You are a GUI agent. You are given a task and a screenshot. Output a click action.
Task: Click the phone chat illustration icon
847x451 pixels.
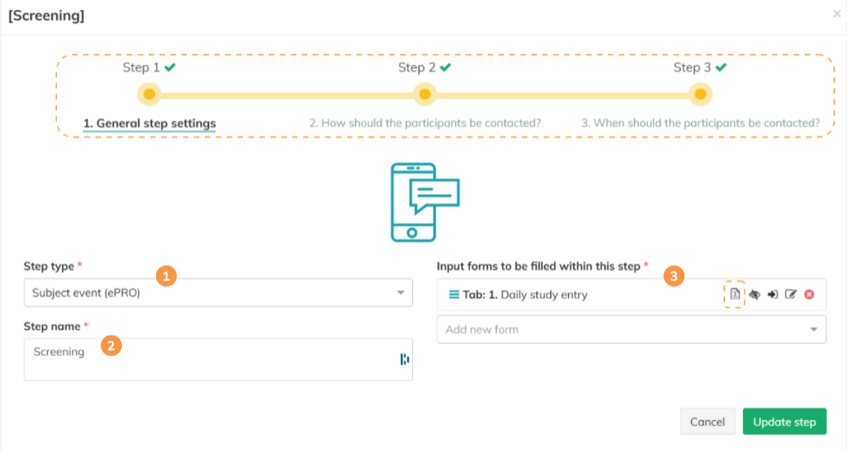pyautogui.click(x=424, y=202)
